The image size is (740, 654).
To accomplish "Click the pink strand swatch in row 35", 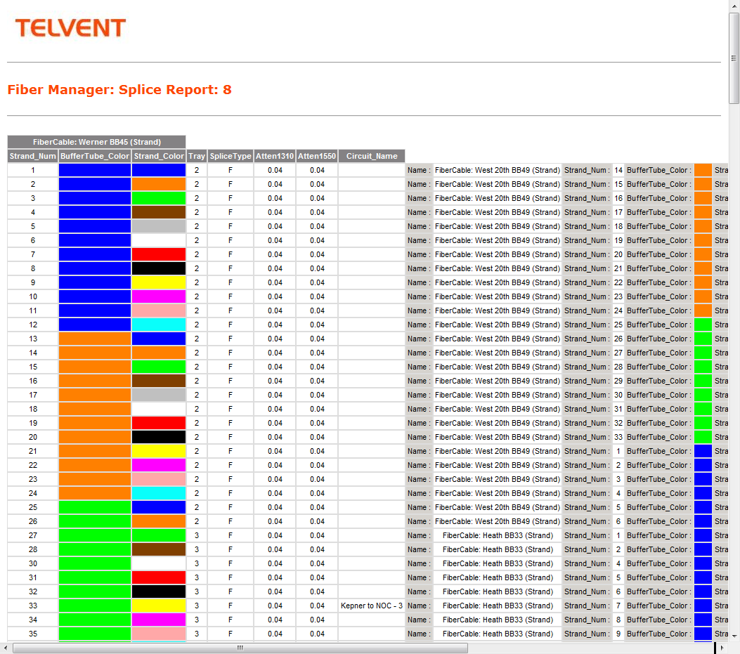I will pos(159,634).
